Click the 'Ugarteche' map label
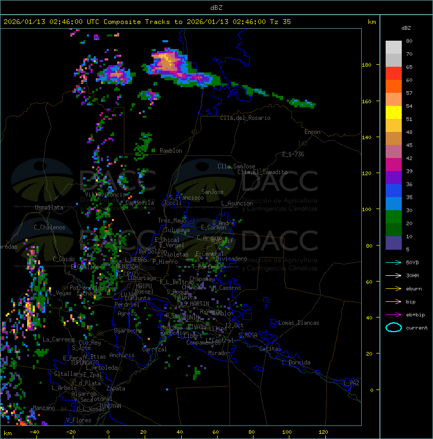Image resolution: width=433 pixels, height=439 pixels. (x=129, y=331)
